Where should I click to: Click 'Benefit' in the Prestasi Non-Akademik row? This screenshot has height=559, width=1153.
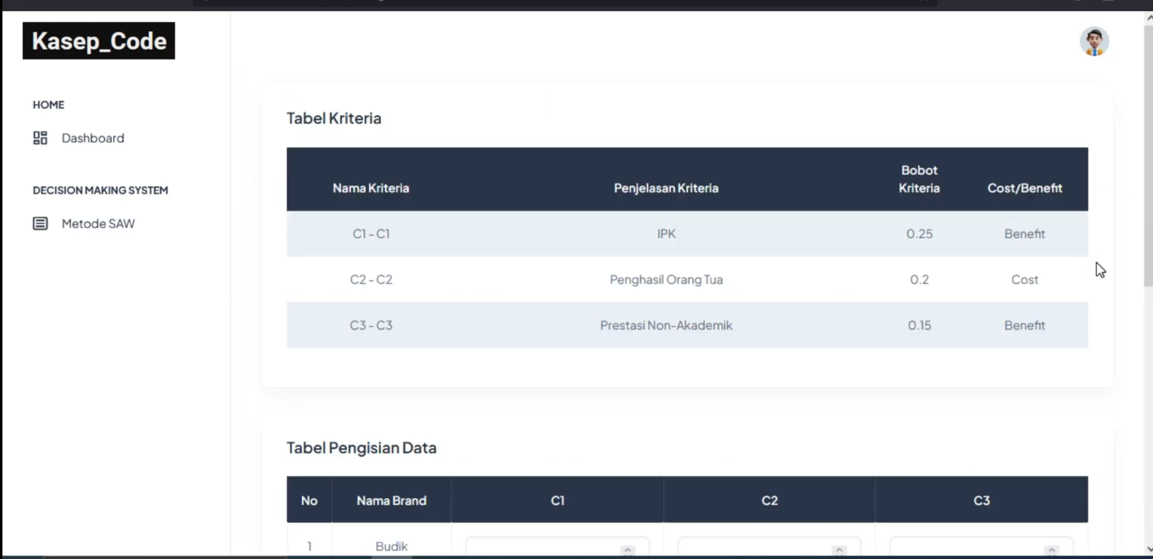coord(1024,325)
